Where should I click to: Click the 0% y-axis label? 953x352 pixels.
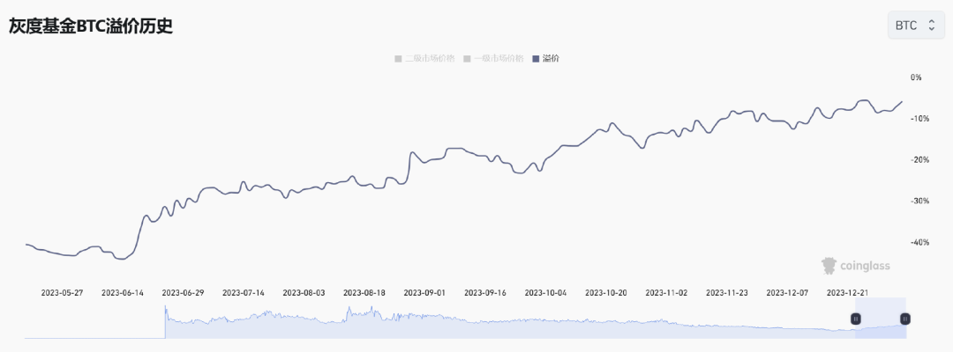point(917,77)
